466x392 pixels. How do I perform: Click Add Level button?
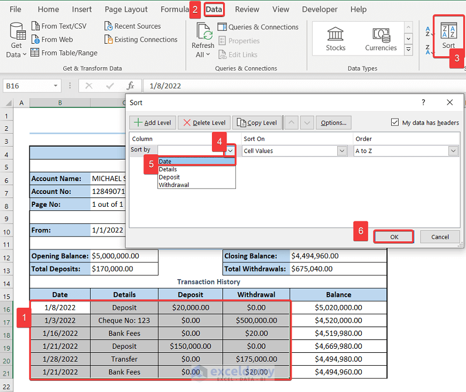tap(153, 123)
